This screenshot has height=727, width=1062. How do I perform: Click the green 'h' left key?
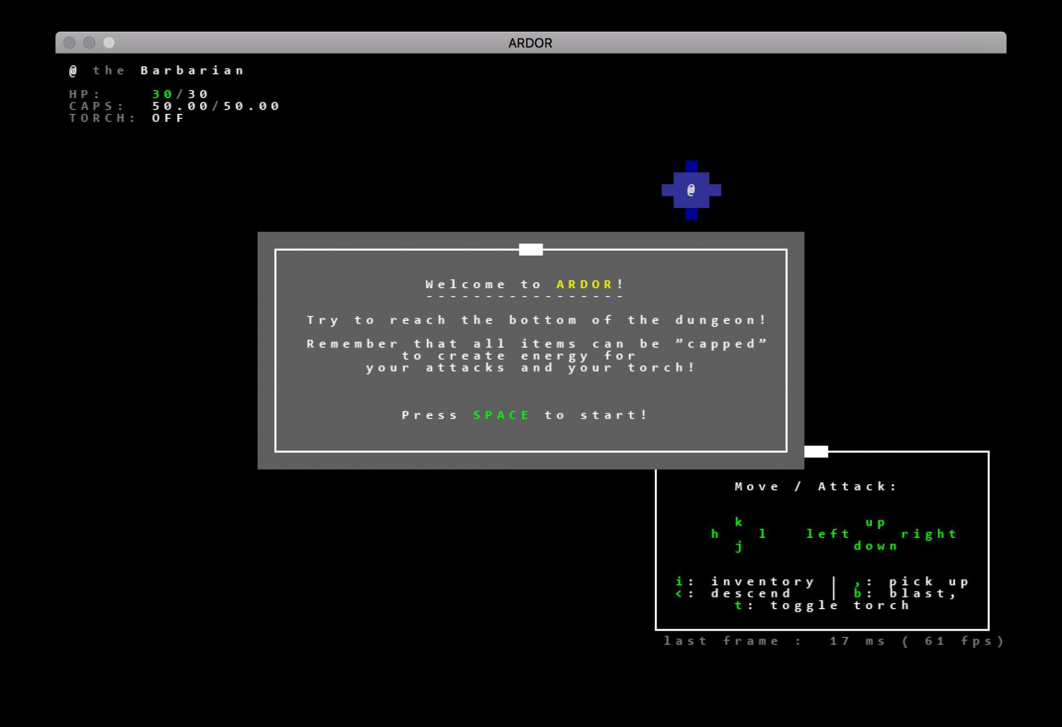tap(715, 534)
